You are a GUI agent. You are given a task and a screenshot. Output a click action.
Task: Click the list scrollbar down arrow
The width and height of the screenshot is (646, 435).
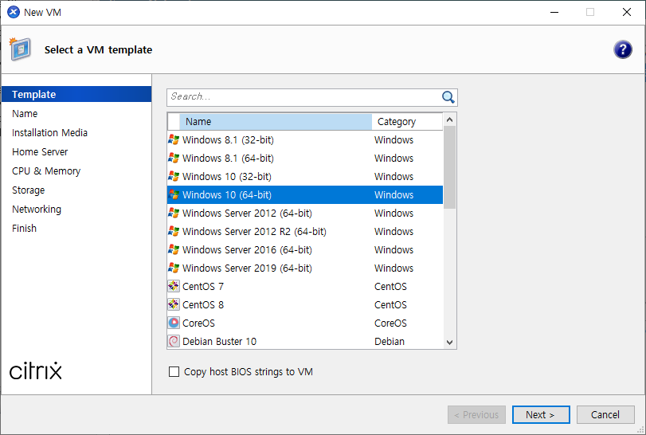pos(449,343)
